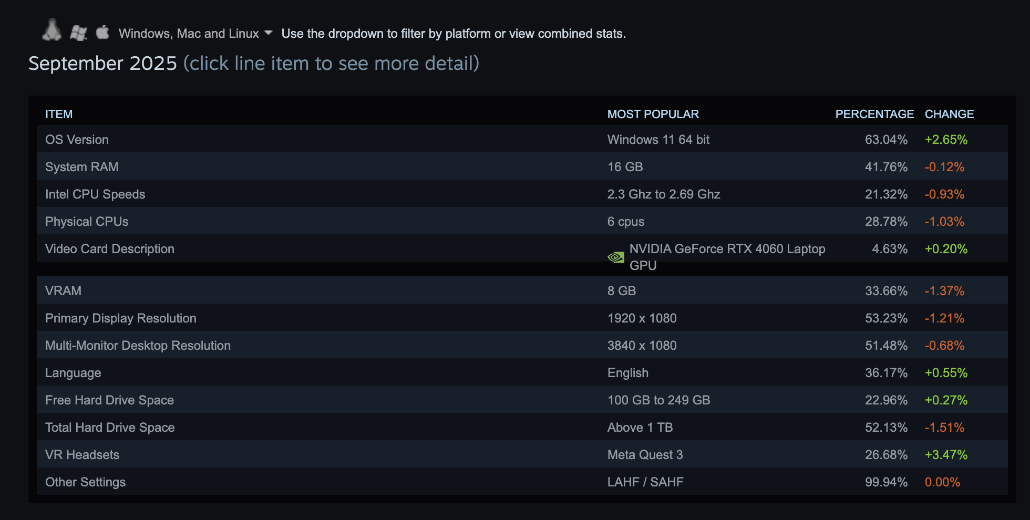The width and height of the screenshot is (1030, 520).
Task: Expand the System RAM row
Action: [x=82, y=167]
